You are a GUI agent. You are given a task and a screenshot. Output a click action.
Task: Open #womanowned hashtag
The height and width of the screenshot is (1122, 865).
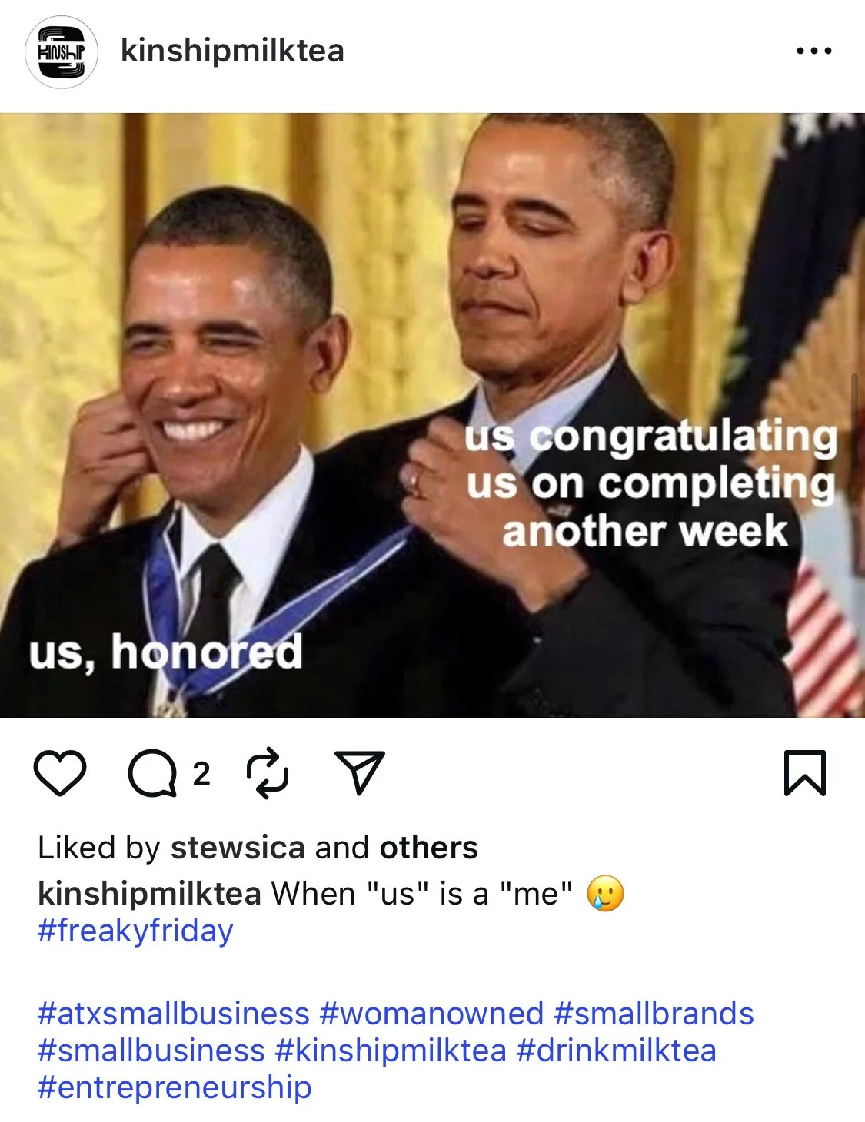[431, 1014]
